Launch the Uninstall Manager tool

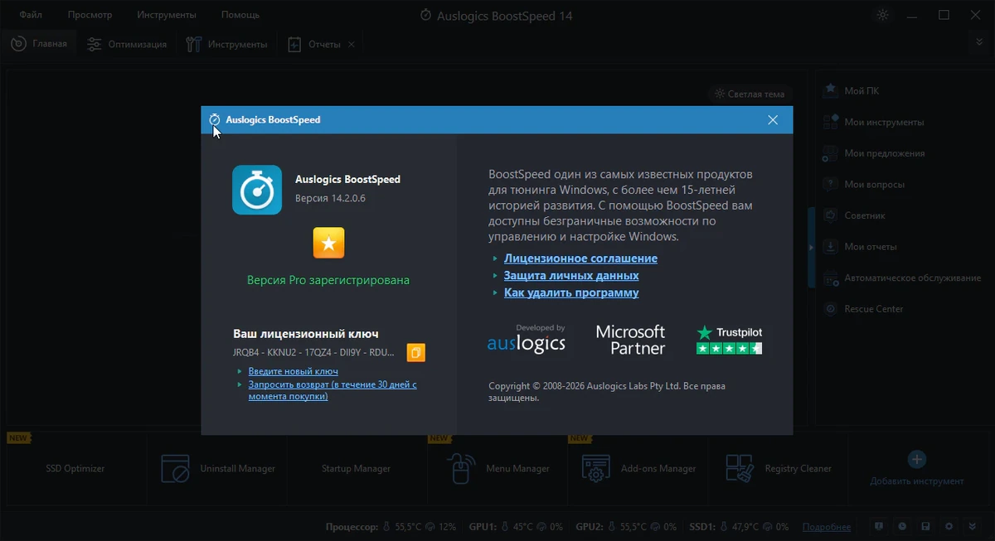pyautogui.click(x=218, y=468)
